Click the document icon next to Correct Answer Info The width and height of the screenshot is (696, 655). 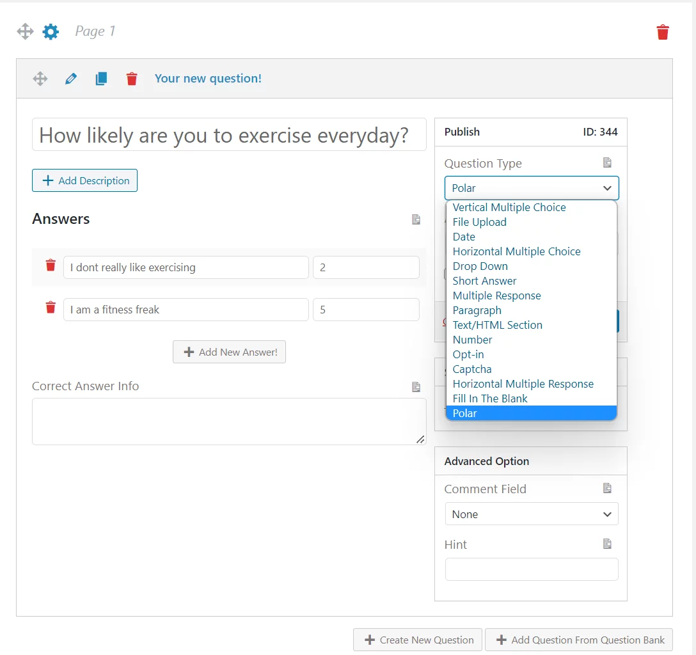416,387
